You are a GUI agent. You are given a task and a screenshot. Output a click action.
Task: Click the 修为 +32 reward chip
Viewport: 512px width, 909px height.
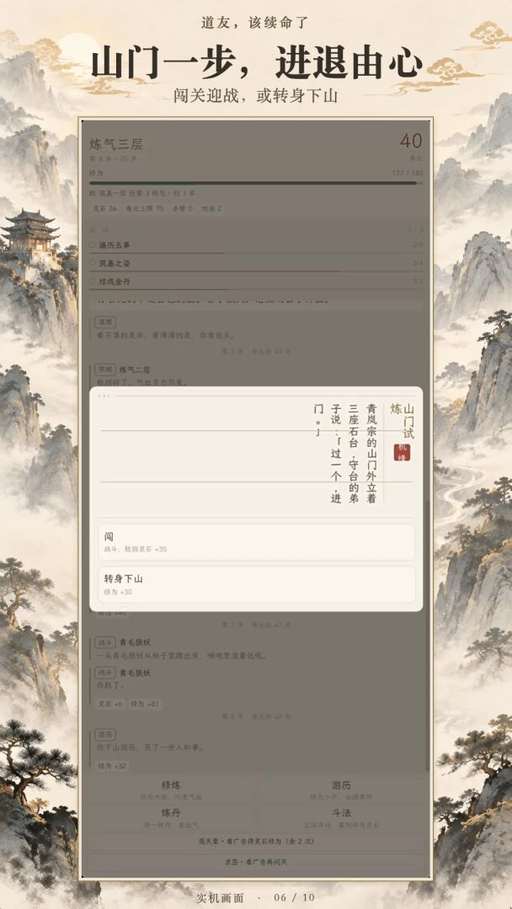112,766
